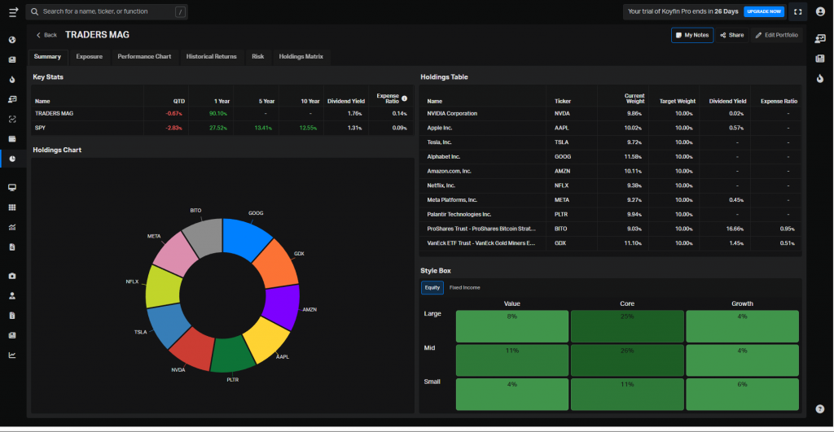Click the search magnifier icon
834x432 pixels.
34,11
